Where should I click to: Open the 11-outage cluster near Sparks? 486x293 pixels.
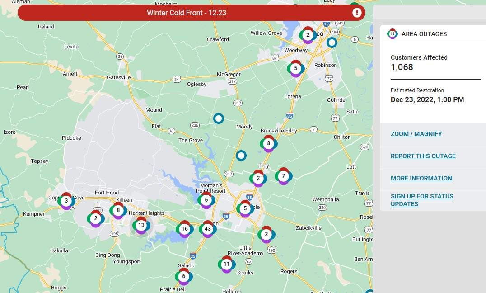click(x=226, y=264)
